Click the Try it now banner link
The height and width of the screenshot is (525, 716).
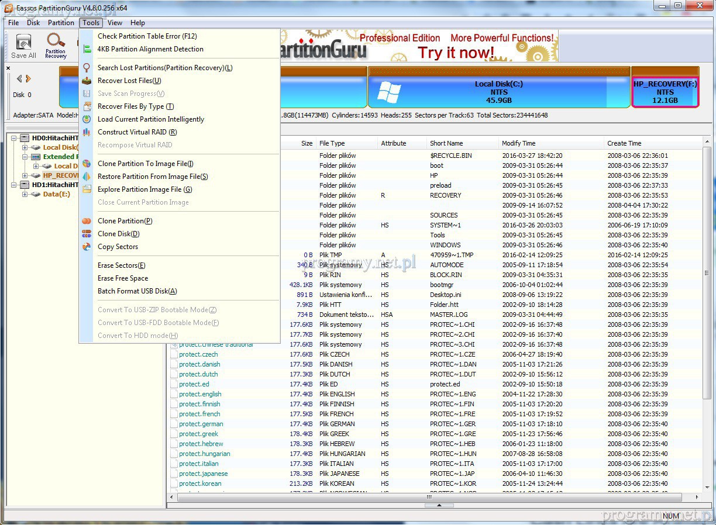(456, 53)
